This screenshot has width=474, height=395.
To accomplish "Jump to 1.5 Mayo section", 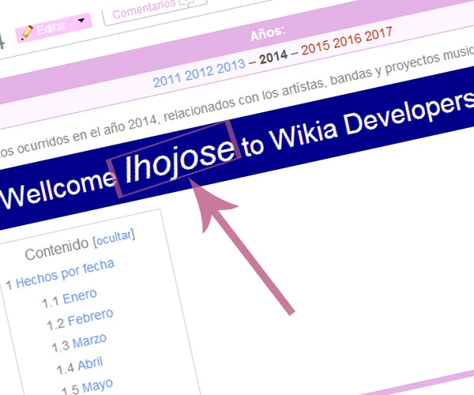I will click(x=97, y=386).
